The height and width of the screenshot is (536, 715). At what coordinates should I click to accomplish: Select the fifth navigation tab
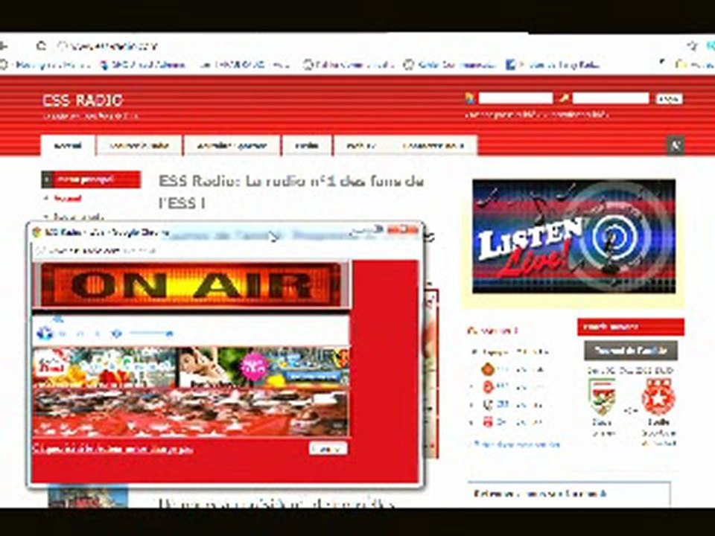[360, 146]
